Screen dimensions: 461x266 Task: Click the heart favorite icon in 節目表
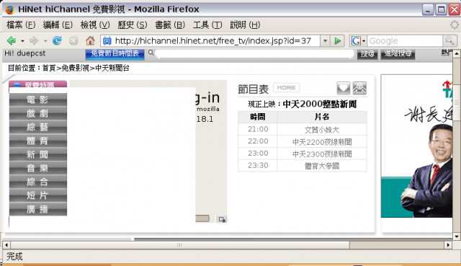click(x=343, y=88)
